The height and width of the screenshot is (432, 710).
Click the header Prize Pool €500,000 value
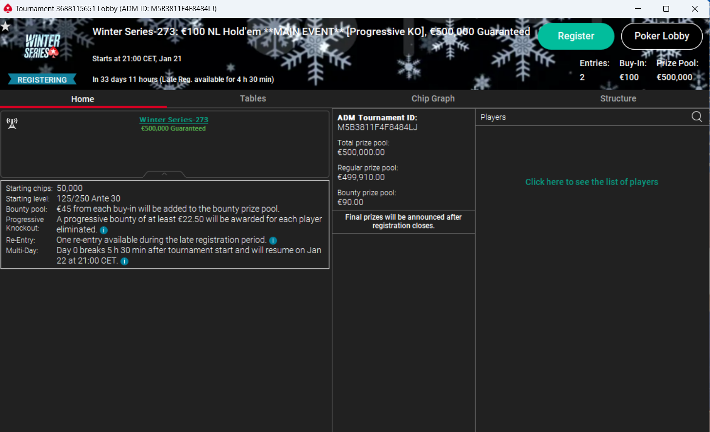click(674, 77)
